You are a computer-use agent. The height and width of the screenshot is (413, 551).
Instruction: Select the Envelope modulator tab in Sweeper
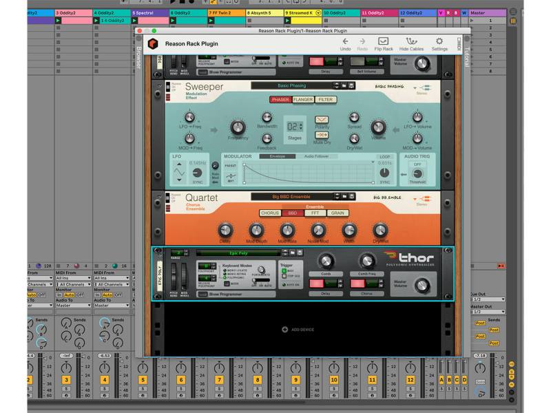278,156
